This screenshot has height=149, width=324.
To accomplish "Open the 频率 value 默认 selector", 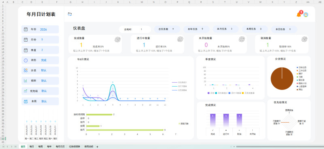I will click(x=44, y=81).
